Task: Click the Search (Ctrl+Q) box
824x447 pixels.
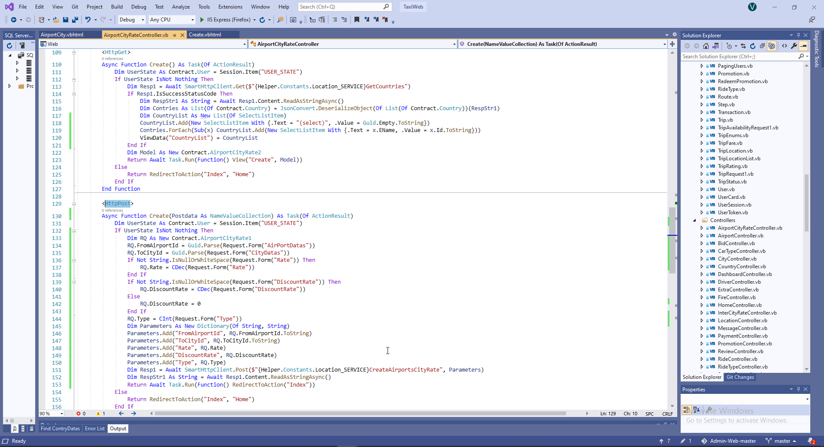Action: click(x=344, y=7)
